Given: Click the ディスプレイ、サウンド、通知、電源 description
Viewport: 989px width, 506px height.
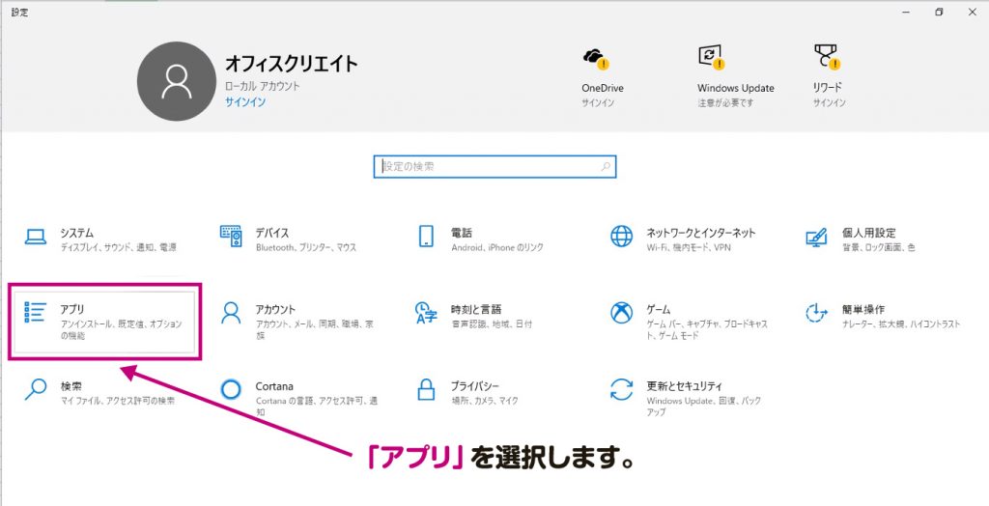Looking at the screenshot, I should tap(119, 248).
